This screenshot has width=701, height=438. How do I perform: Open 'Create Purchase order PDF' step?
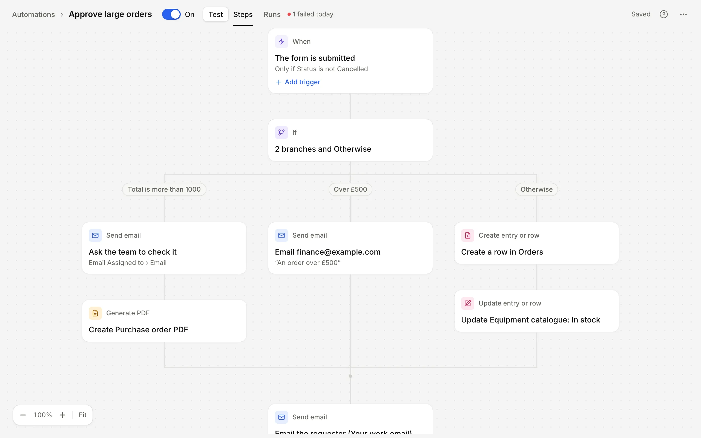click(164, 321)
